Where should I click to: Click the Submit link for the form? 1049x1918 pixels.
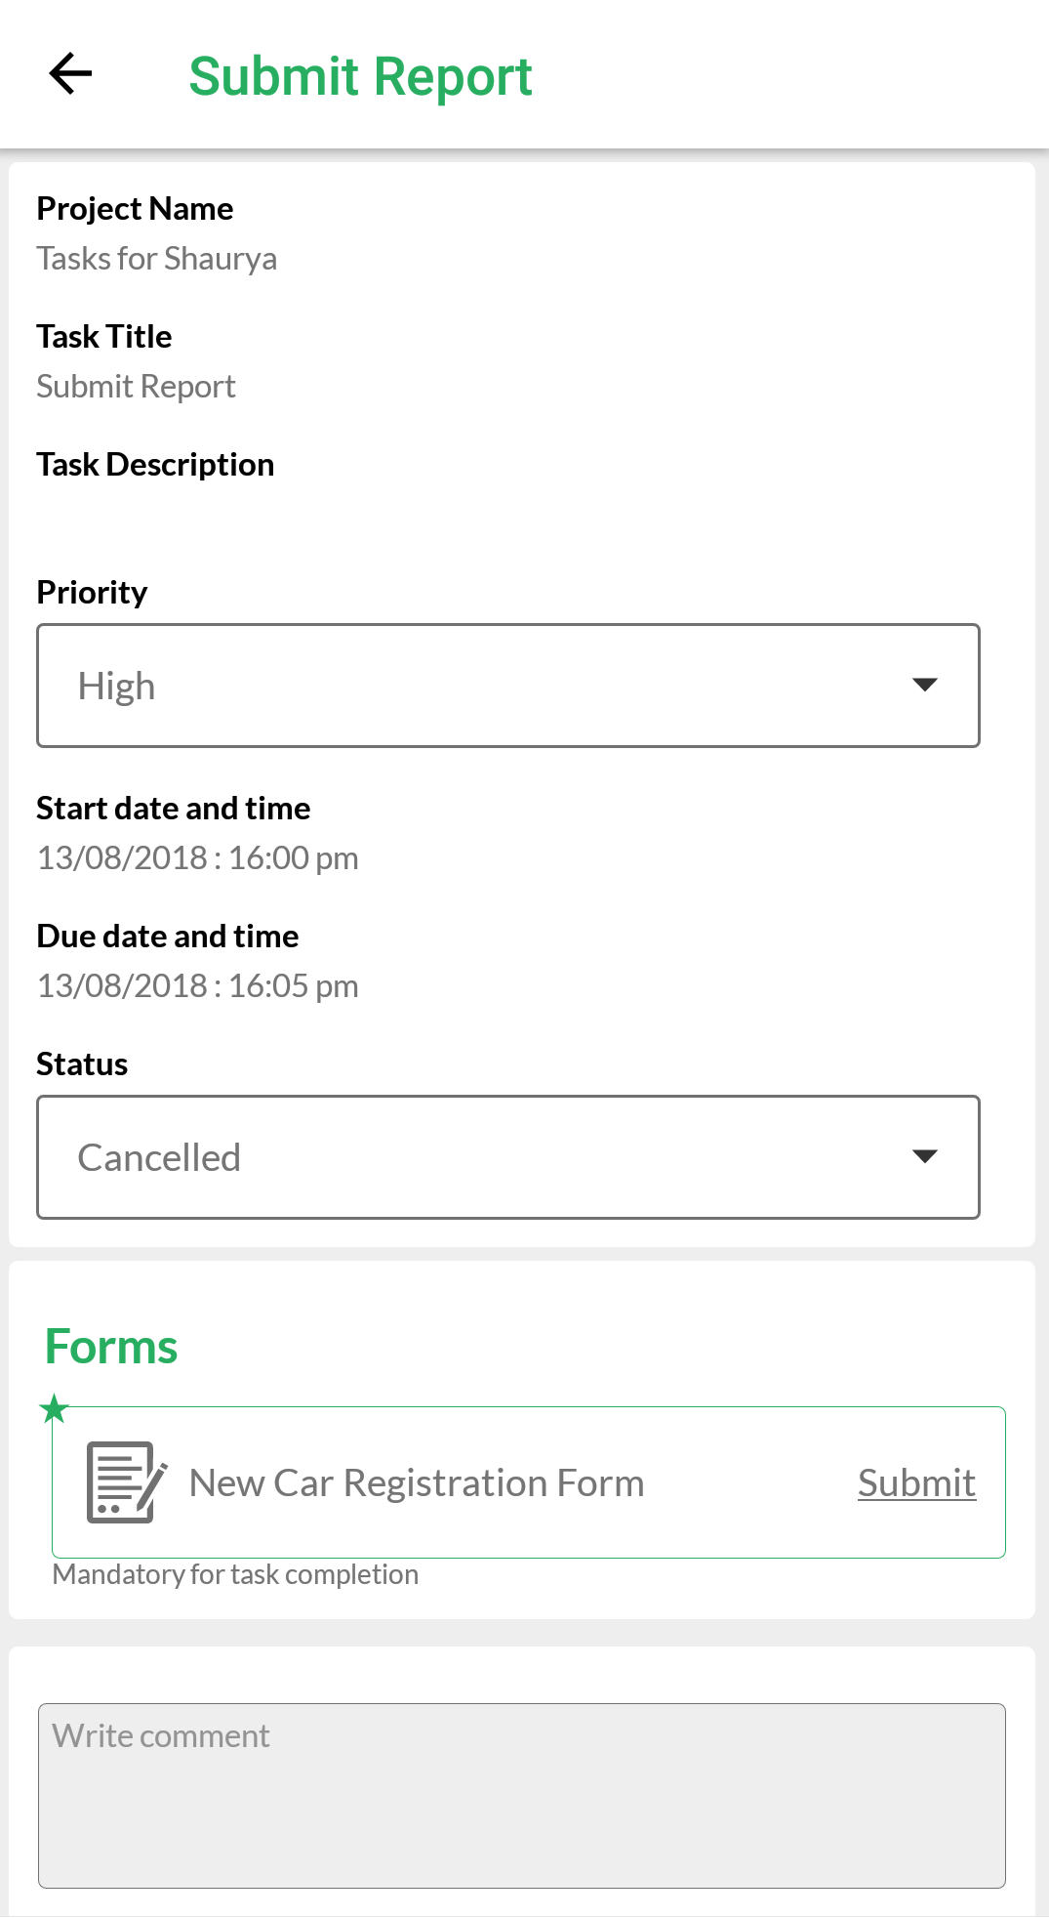tap(916, 1482)
